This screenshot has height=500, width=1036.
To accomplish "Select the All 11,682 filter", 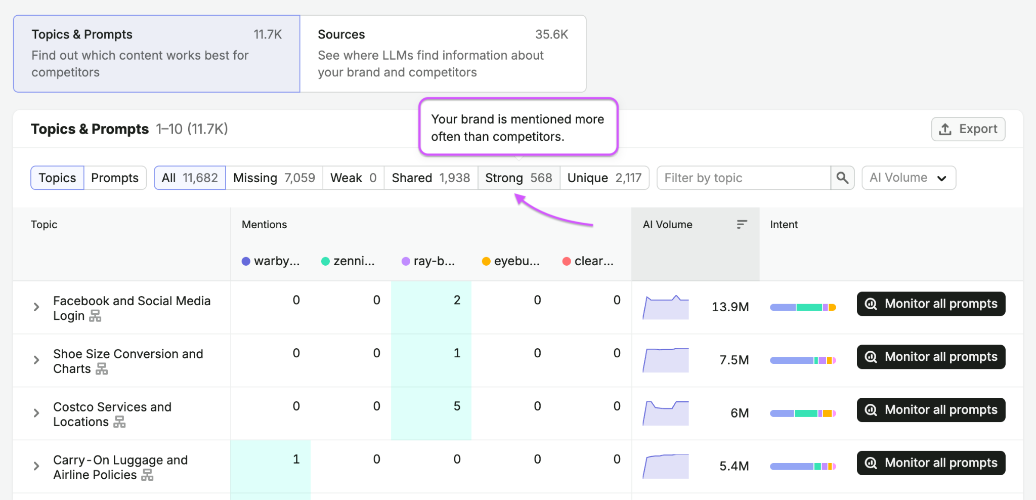I will click(x=190, y=178).
